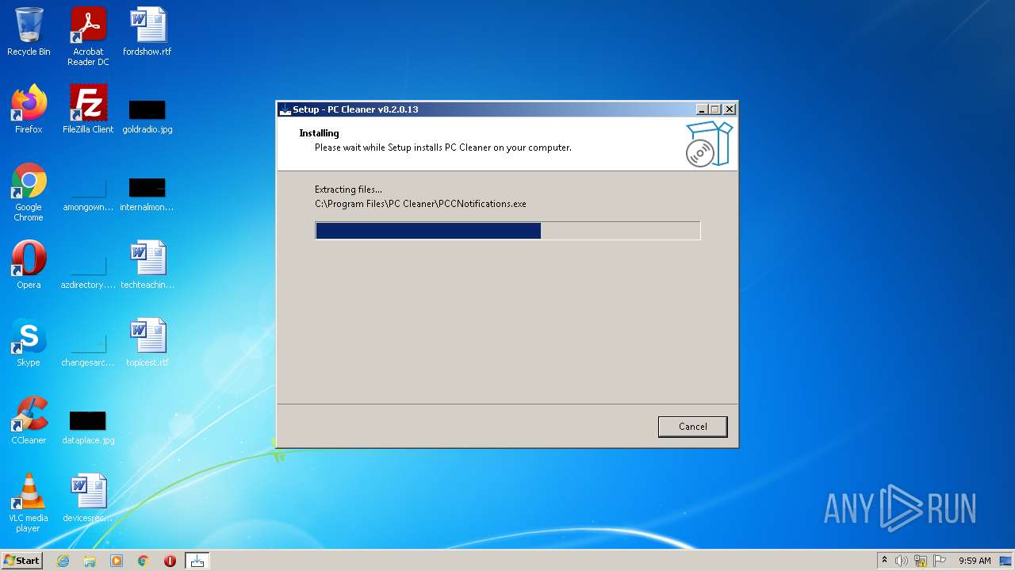Select the PCCNotifications.exe file path text

coord(420,204)
